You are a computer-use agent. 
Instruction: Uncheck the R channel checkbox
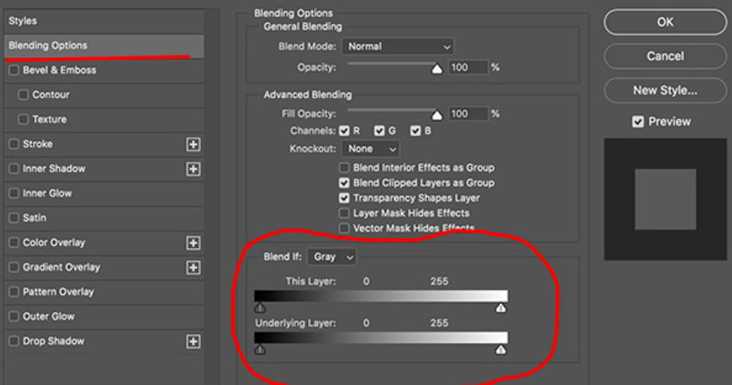[345, 131]
